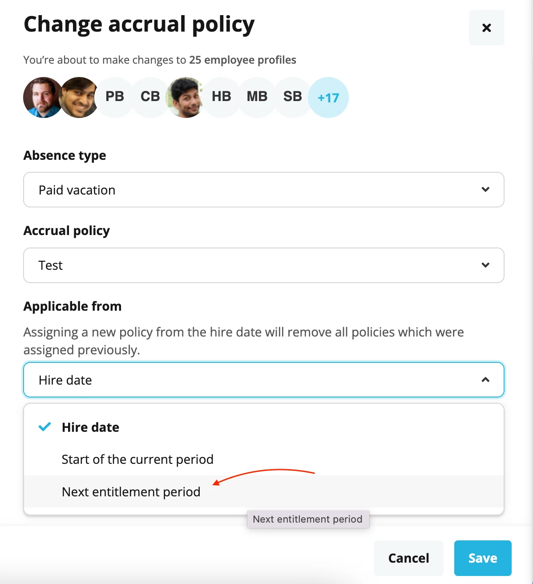533x584 pixels.
Task: Expand the Accrual policy Test dropdown
Action: 264,265
